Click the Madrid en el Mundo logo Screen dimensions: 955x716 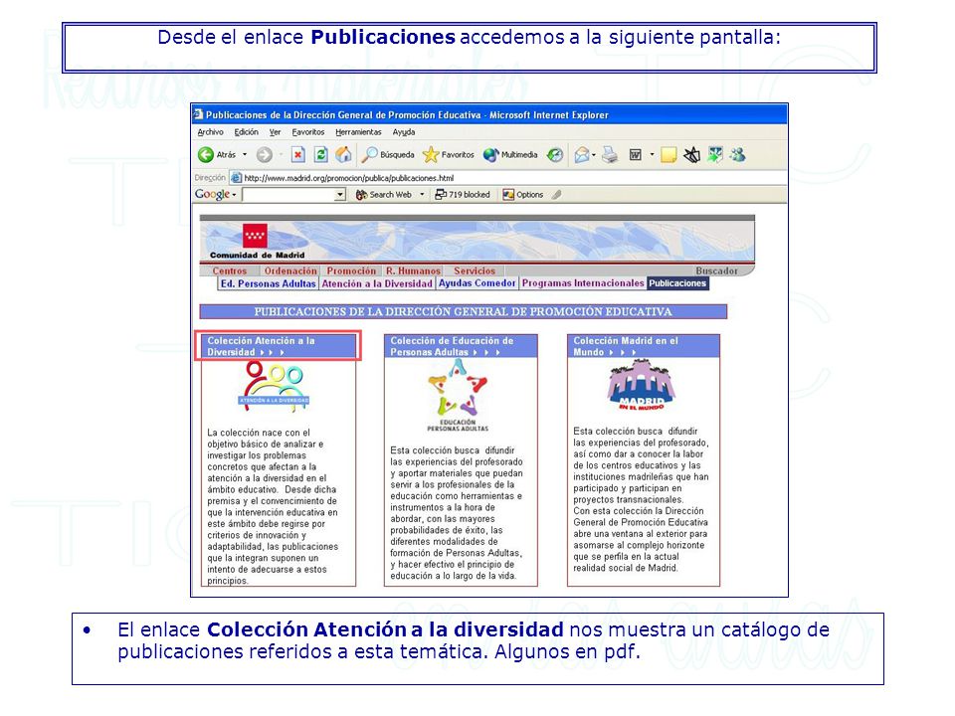coord(642,386)
